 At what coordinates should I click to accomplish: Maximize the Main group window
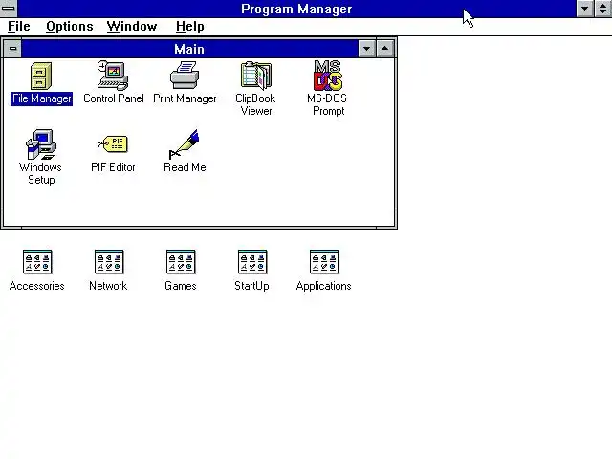pos(384,49)
